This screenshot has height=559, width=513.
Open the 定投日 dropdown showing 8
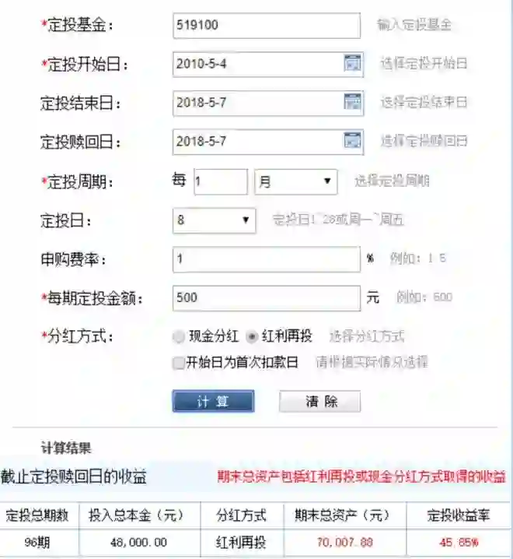(x=215, y=220)
